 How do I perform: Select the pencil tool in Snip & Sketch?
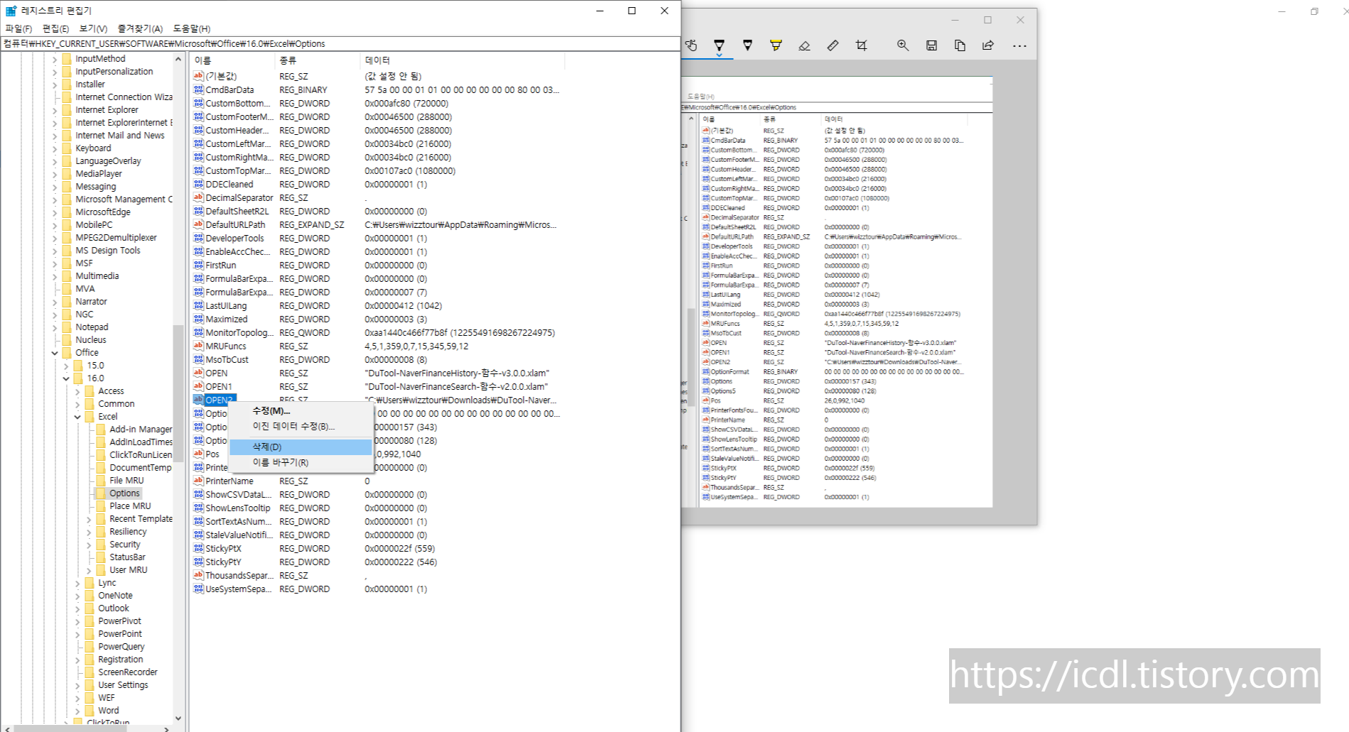[747, 45]
